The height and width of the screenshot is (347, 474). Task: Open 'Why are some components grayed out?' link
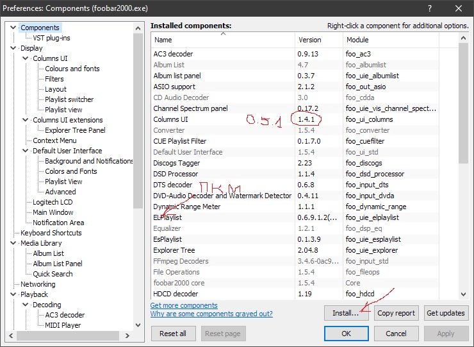(211, 314)
